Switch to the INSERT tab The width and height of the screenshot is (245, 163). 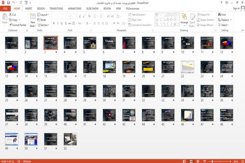pos(29,9)
